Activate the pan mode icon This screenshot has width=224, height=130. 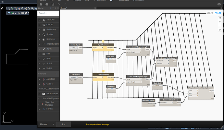[x=220, y=30]
